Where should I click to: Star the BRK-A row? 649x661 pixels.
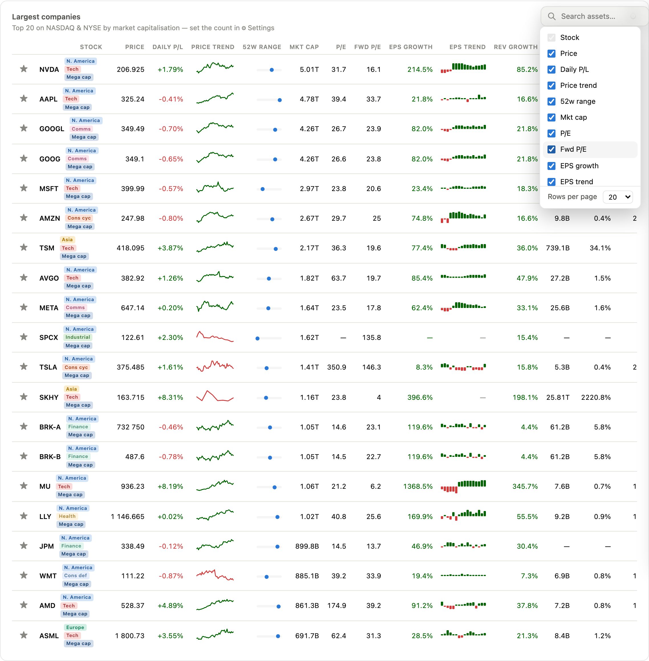pyautogui.click(x=23, y=427)
